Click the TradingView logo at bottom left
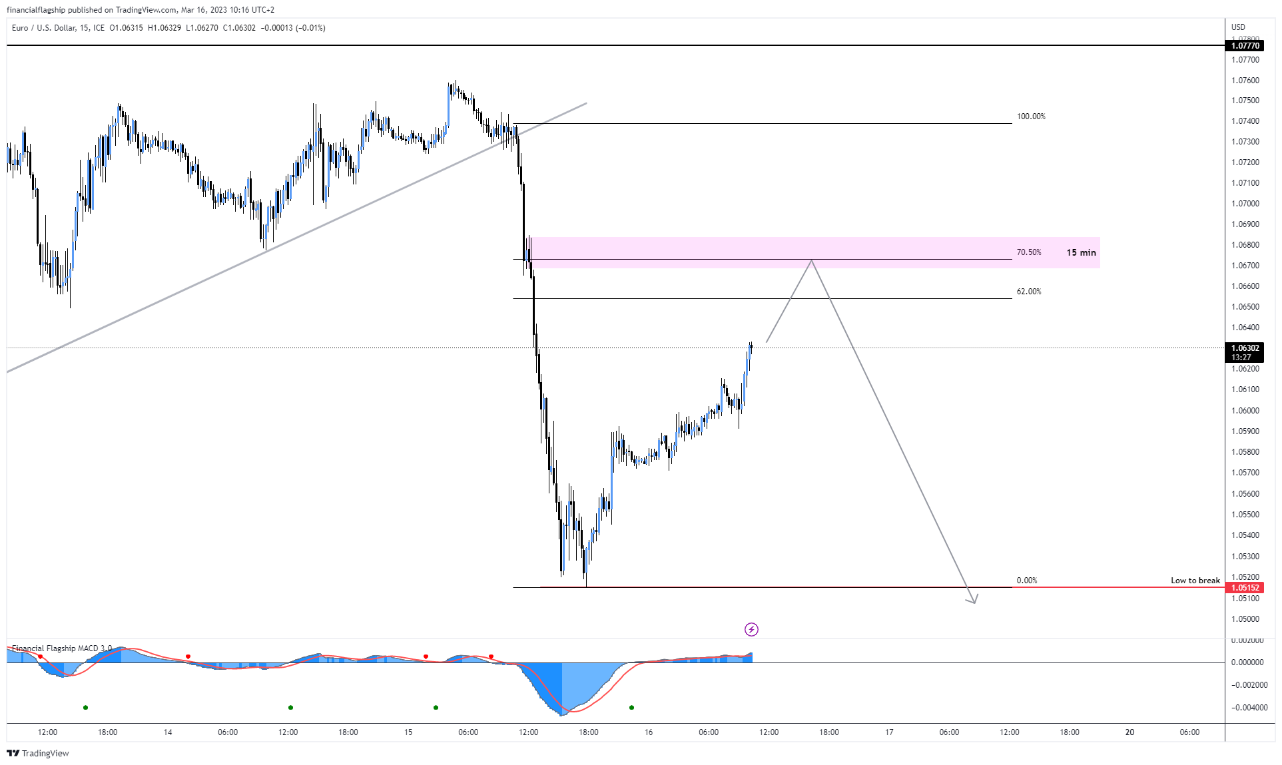This screenshot has width=1282, height=765. (38, 753)
